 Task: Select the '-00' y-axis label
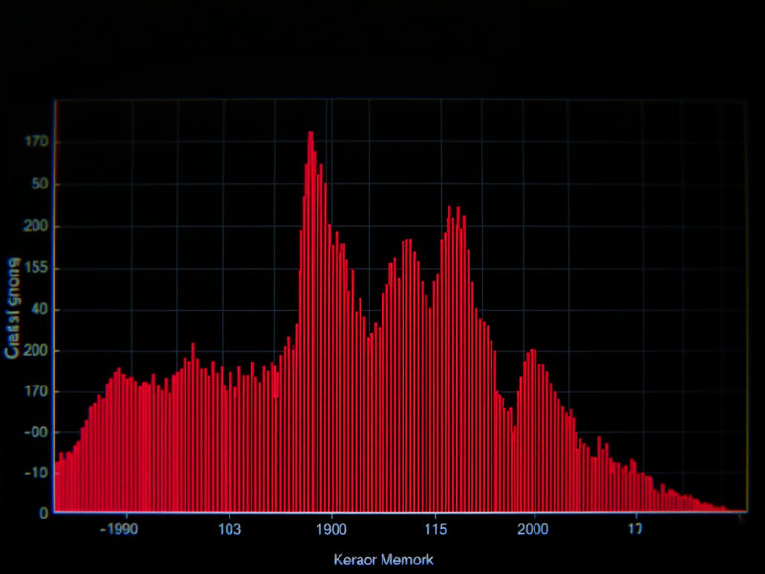point(36,432)
